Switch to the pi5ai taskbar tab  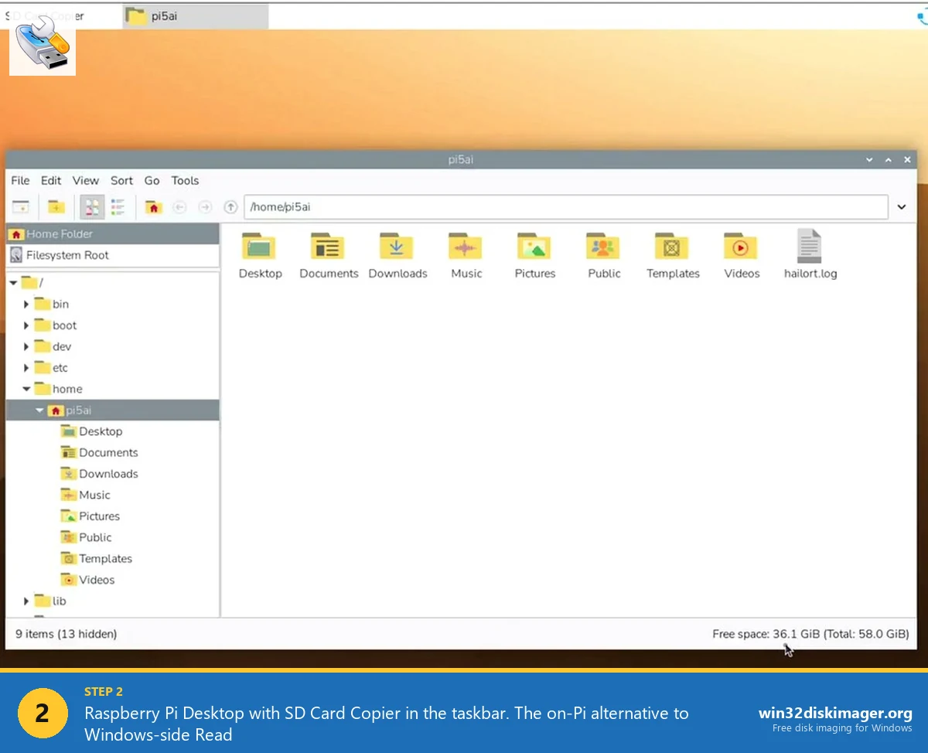point(194,15)
